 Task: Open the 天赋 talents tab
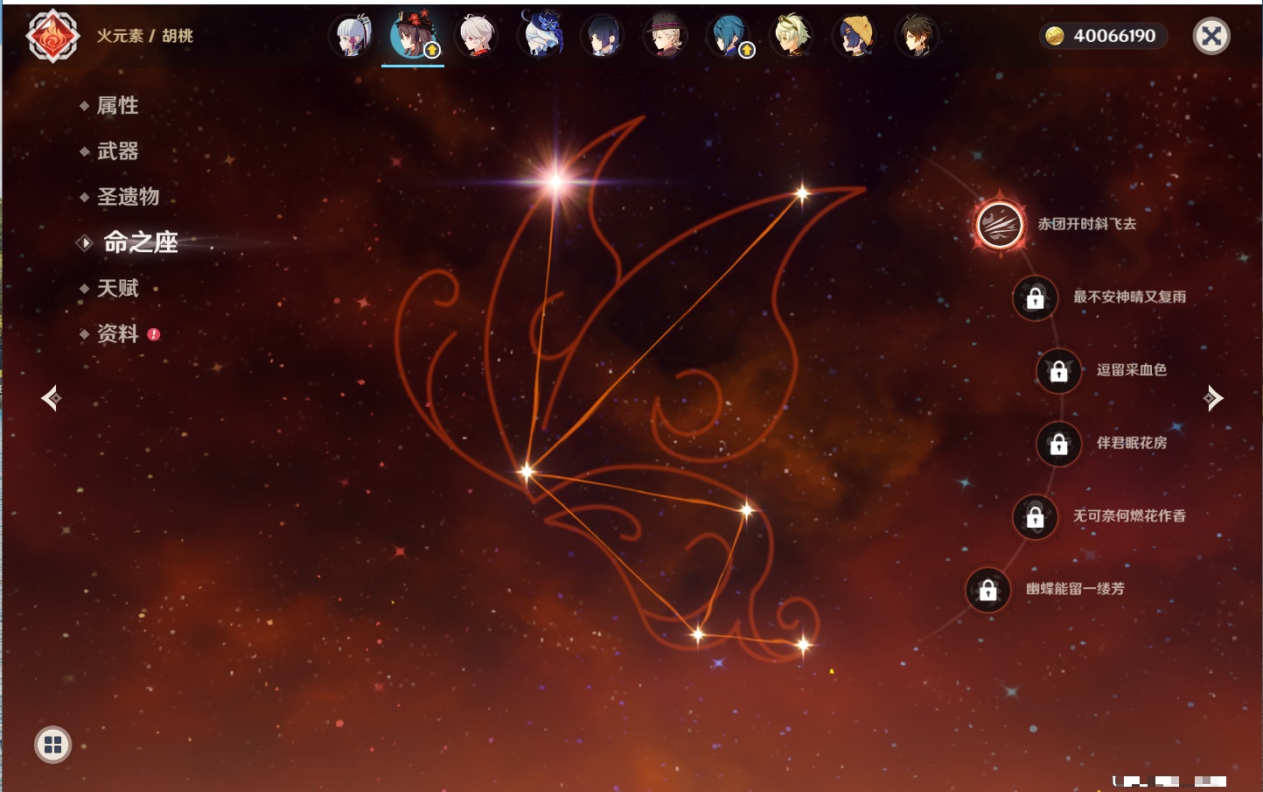coord(117,288)
